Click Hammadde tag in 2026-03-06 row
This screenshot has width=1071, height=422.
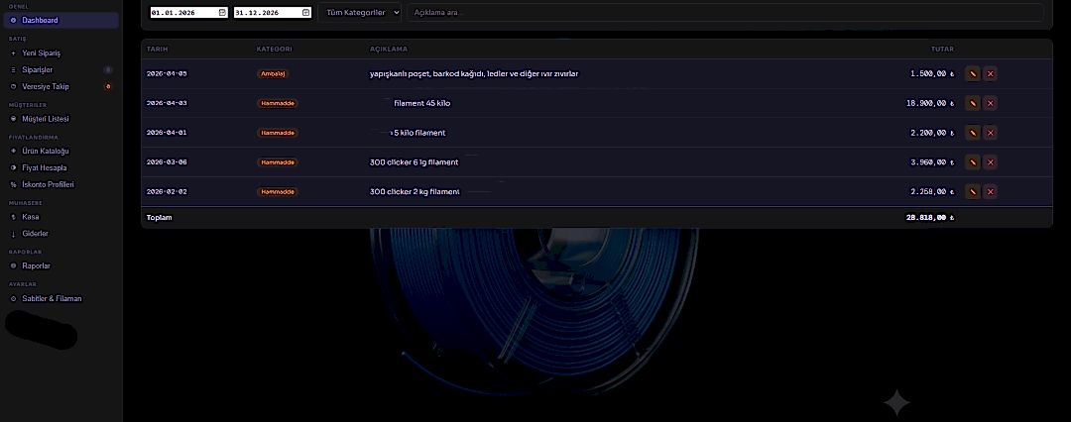pos(278,161)
